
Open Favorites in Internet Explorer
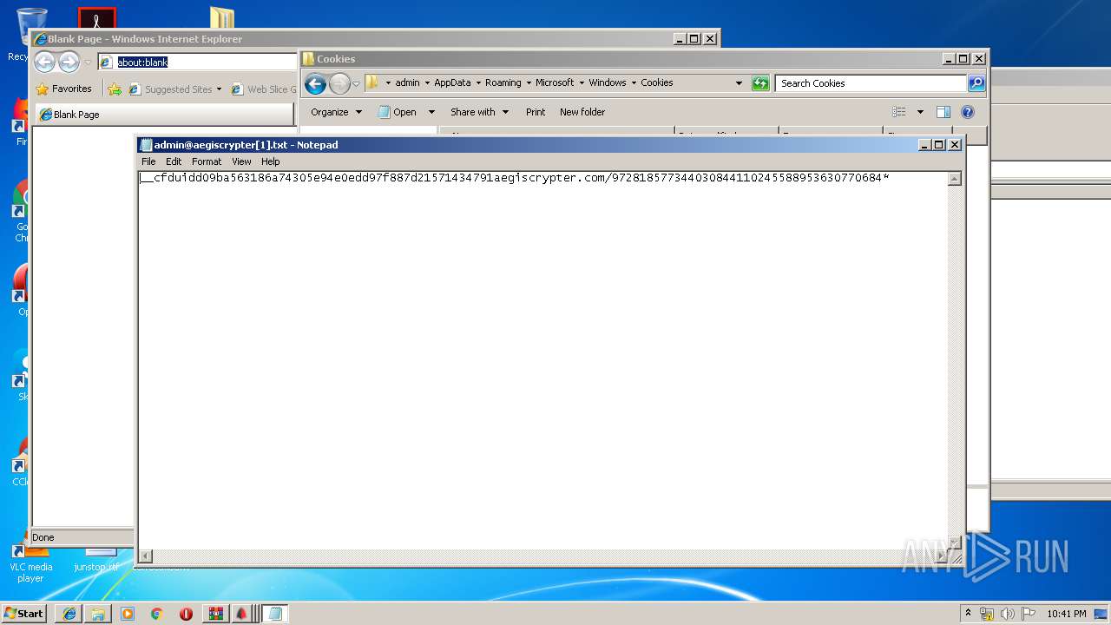click(x=63, y=89)
